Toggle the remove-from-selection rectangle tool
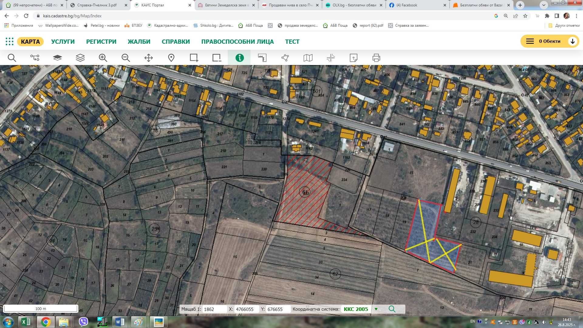This screenshot has height=328, width=583. click(x=216, y=58)
